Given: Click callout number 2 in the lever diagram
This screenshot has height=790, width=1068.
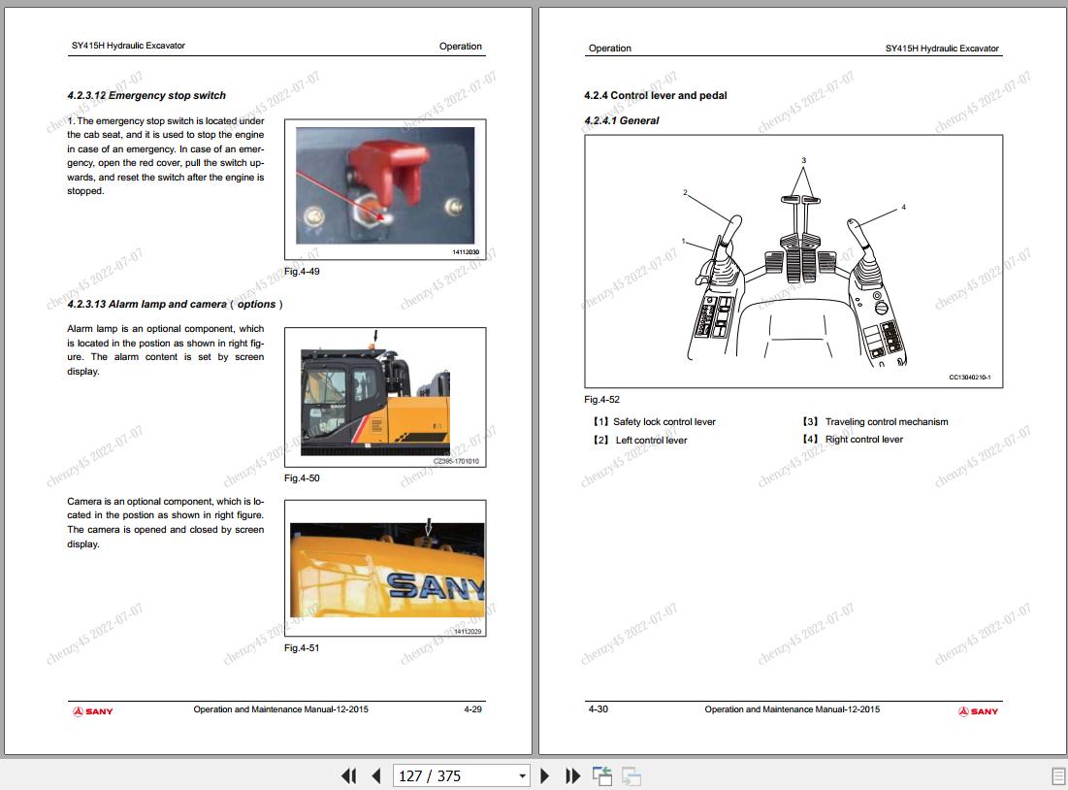Looking at the screenshot, I should (685, 193).
